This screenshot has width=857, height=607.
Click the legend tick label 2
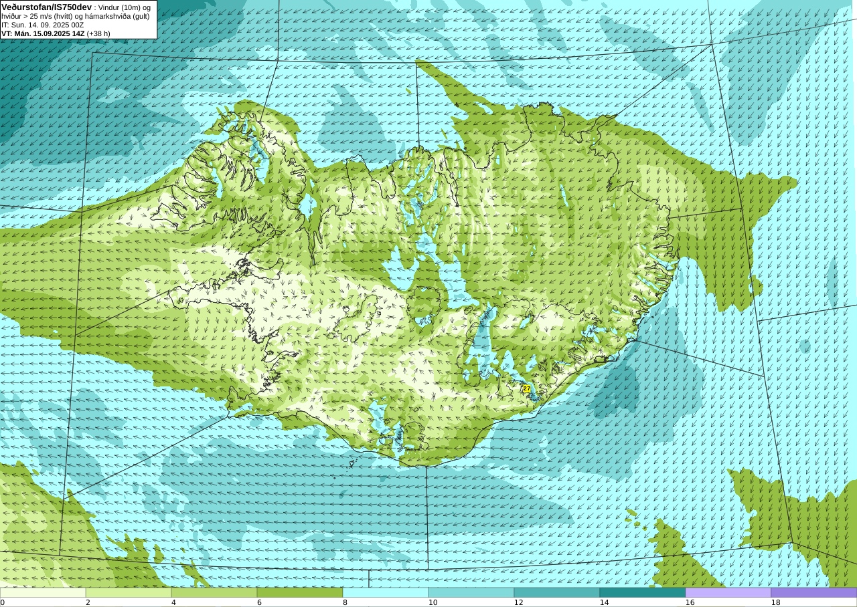(x=88, y=602)
